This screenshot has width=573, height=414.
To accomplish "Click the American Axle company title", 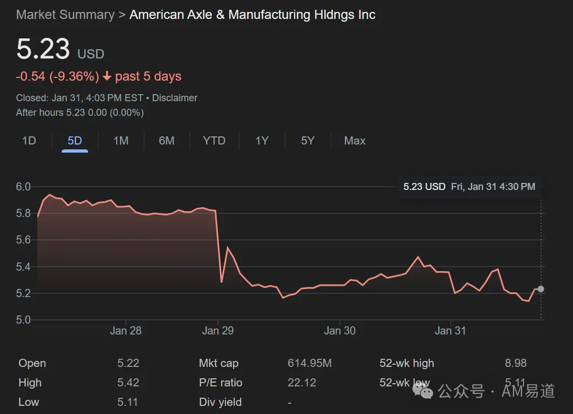I will (x=252, y=15).
